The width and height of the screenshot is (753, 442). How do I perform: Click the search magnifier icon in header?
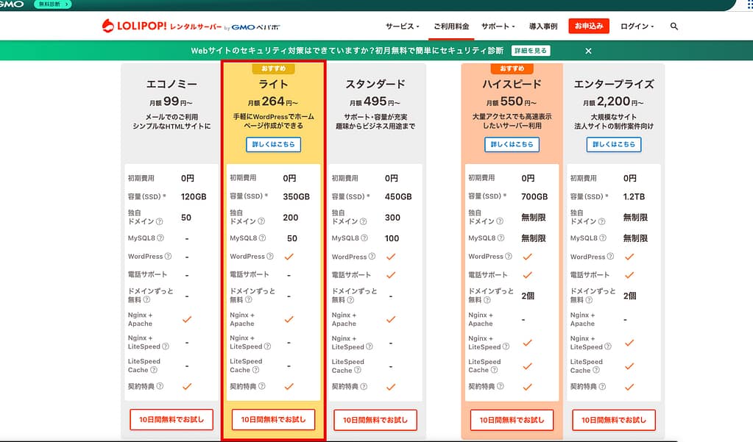(x=674, y=26)
